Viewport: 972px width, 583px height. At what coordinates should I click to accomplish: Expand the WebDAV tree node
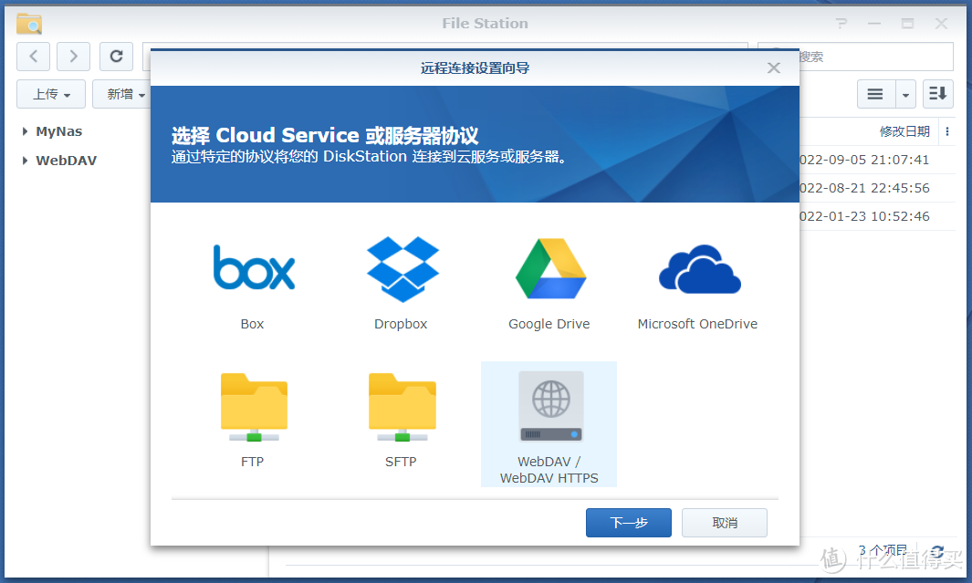pyautogui.click(x=25, y=161)
